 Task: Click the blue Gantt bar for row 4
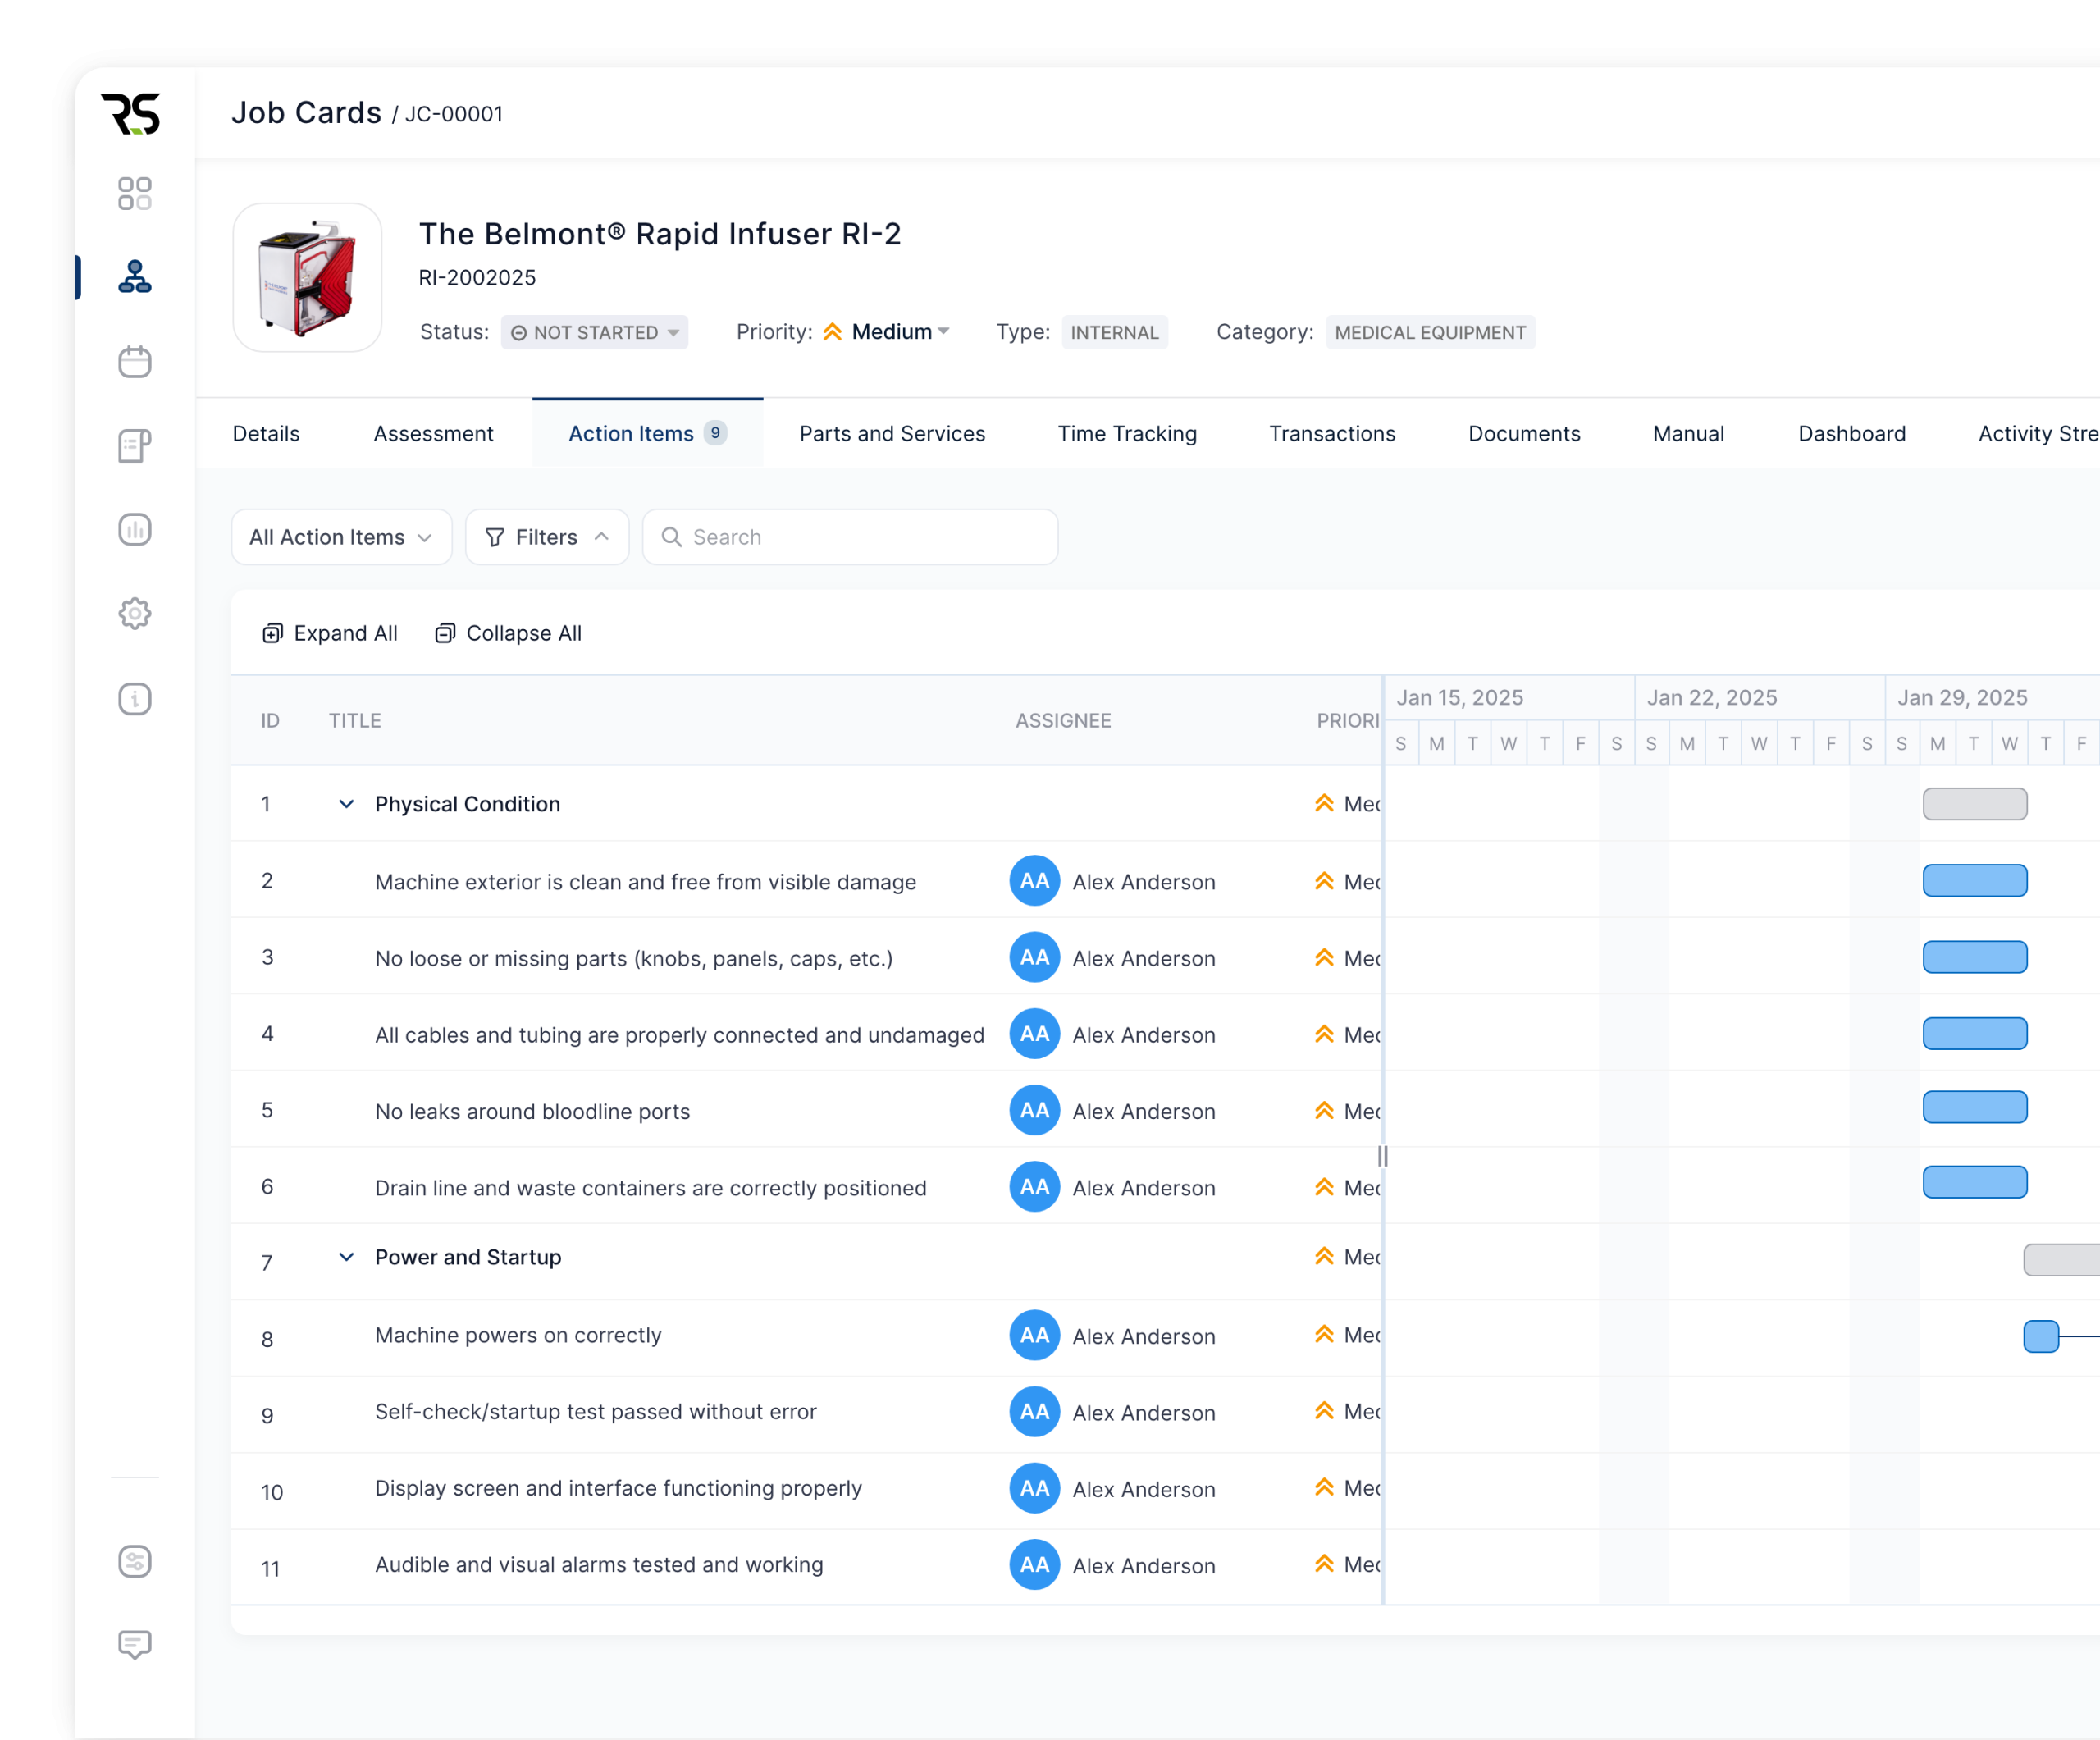tap(1974, 1034)
